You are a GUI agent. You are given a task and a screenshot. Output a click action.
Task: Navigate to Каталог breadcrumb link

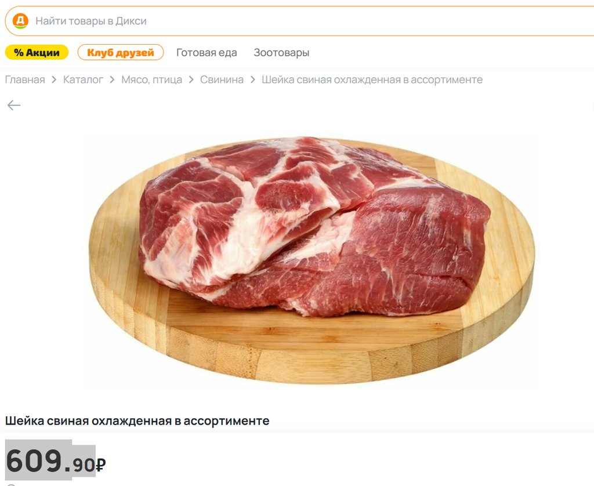click(83, 79)
